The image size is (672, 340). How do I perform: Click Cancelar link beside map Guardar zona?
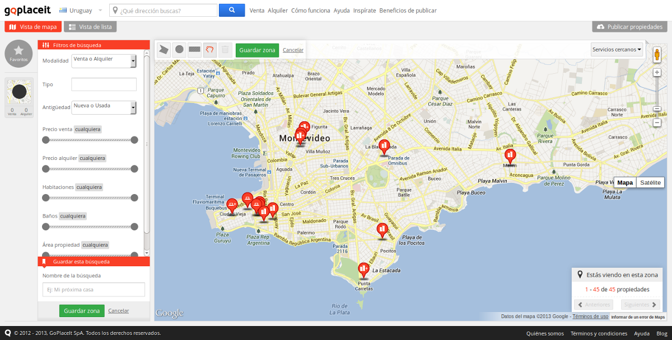[293, 50]
